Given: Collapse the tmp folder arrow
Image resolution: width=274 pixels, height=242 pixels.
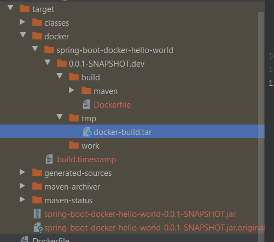Looking at the screenshot, I should pos(60,117).
